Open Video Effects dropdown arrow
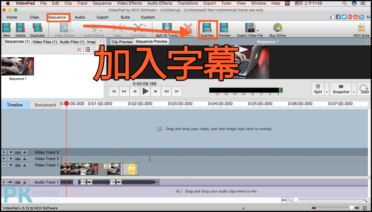This screenshot has height=212, width=372. coord(72,30)
